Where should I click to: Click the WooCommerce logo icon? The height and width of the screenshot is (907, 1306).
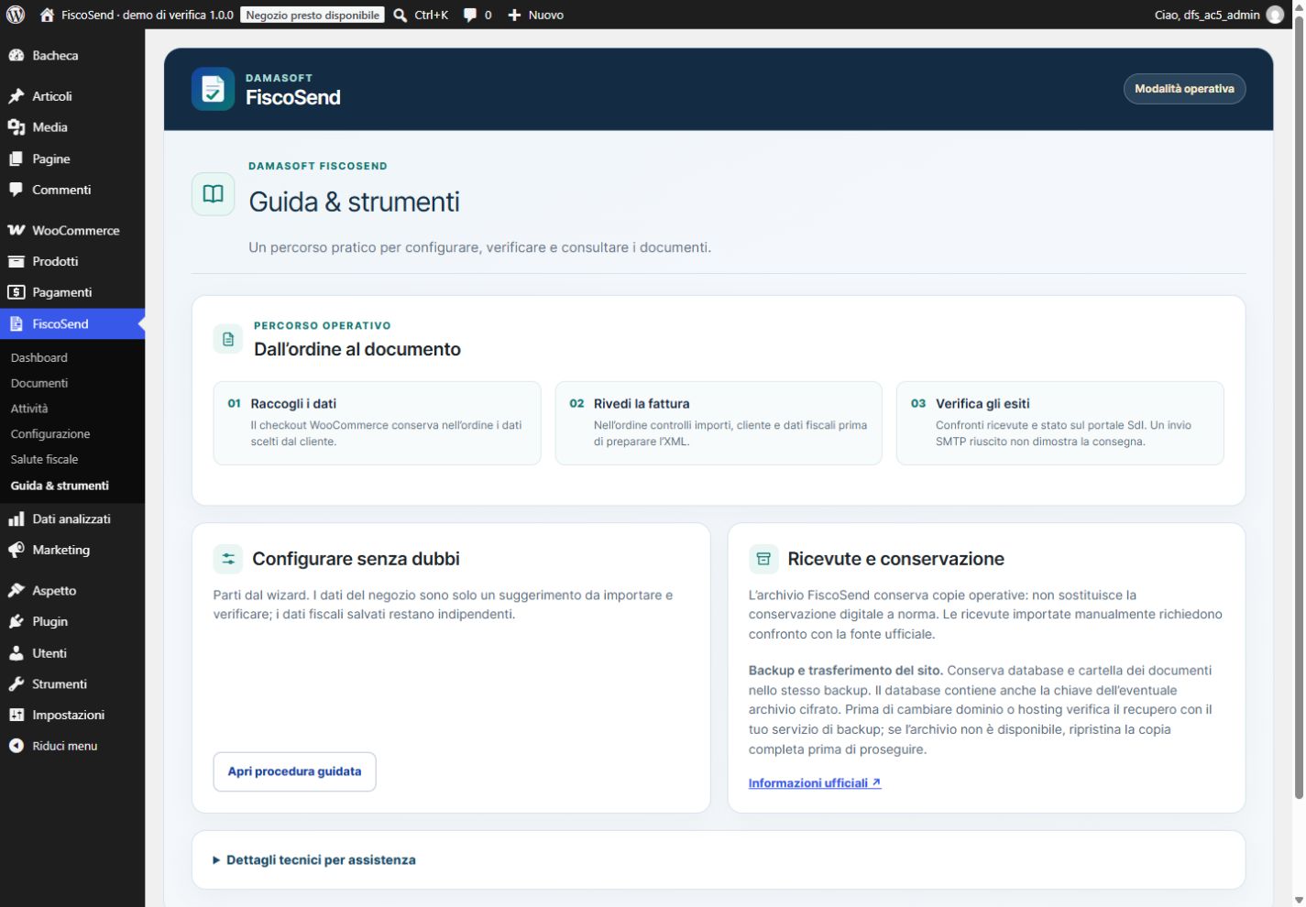point(16,230)
